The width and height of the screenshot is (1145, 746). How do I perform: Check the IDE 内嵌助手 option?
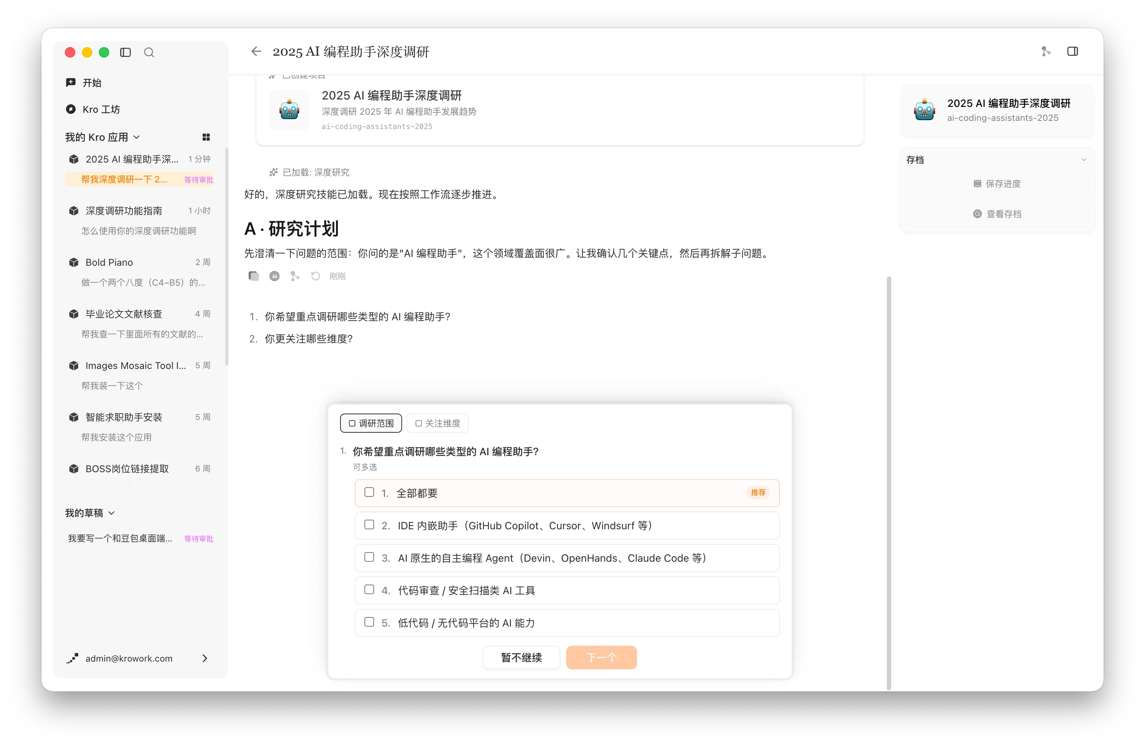pos(369,525)
